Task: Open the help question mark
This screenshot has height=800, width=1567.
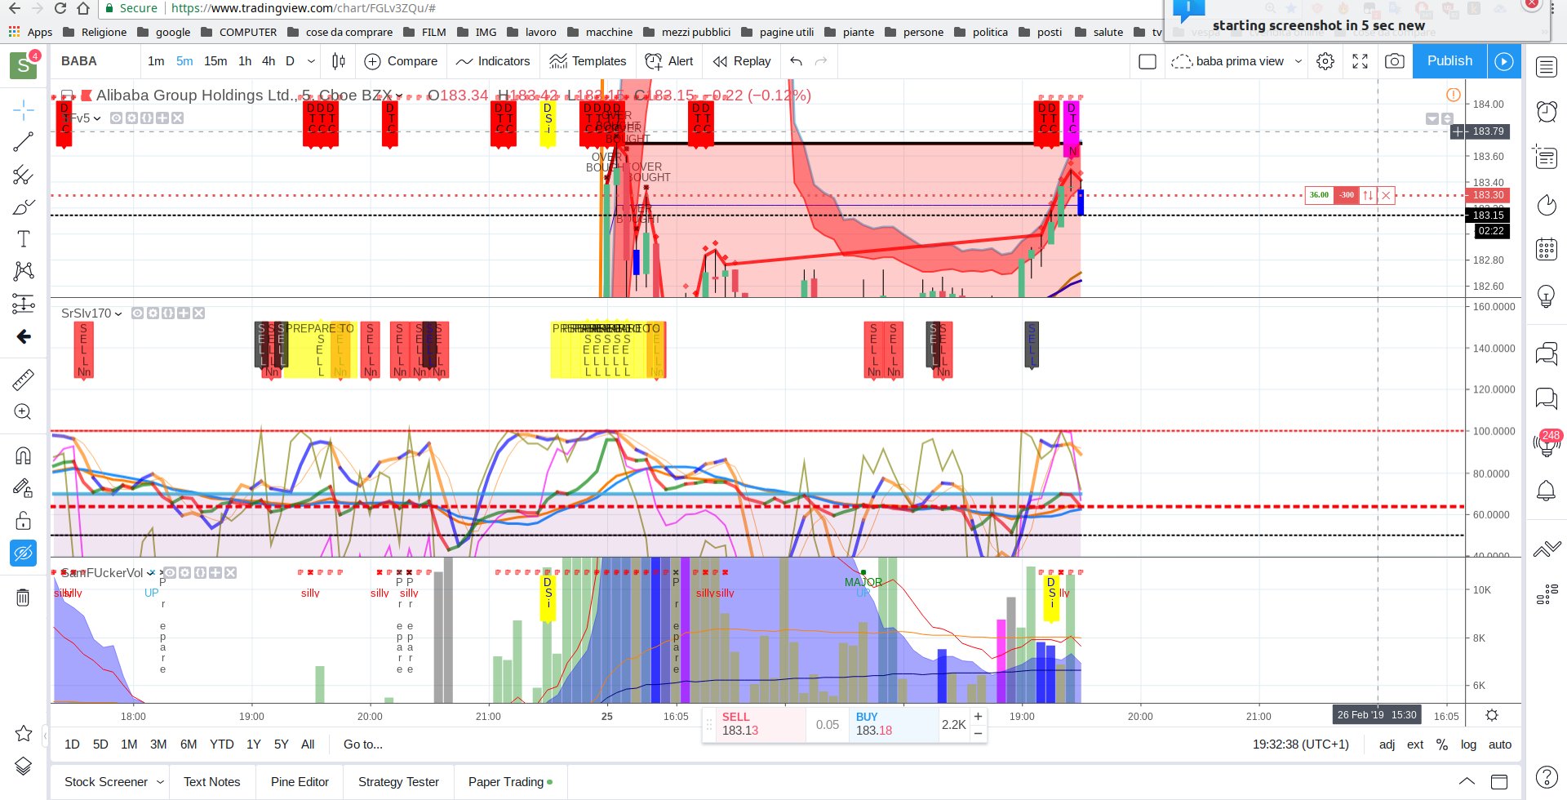Action: click(x=1547, y=777)
